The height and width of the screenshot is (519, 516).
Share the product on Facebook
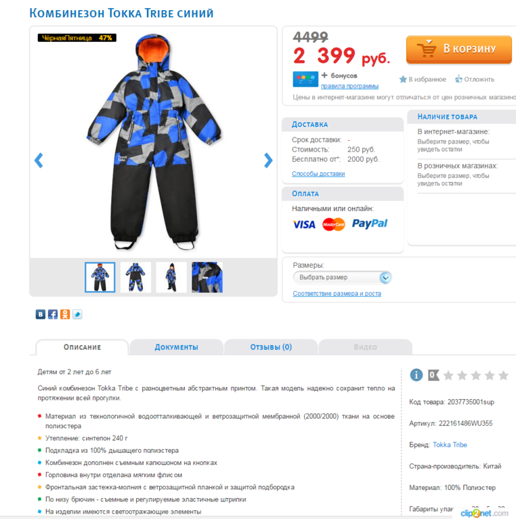[x=53, y=314]
